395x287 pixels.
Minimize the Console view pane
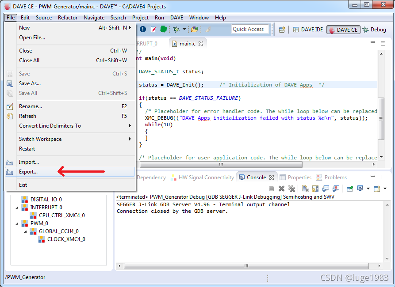pos(373,176)
